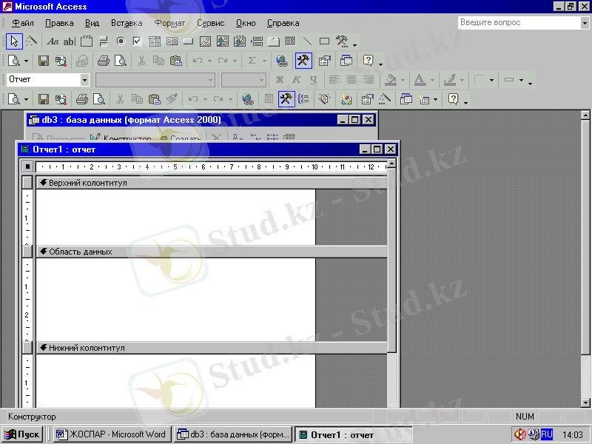
Task: Click the Format Painter brush icon
Action: [x=172, y=98]
